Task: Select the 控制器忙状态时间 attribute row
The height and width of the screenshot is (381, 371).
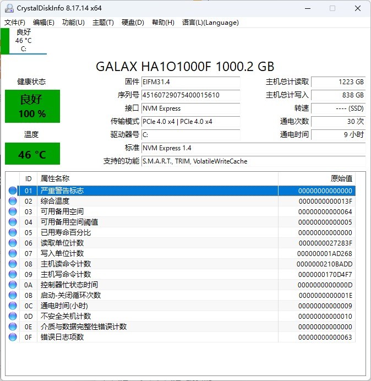Action: (x=181, y=285)
